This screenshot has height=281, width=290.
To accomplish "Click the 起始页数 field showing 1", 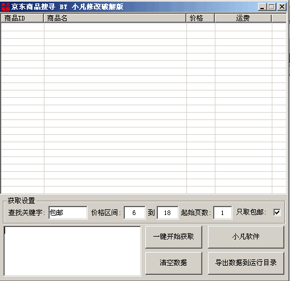I will (222, 213).
